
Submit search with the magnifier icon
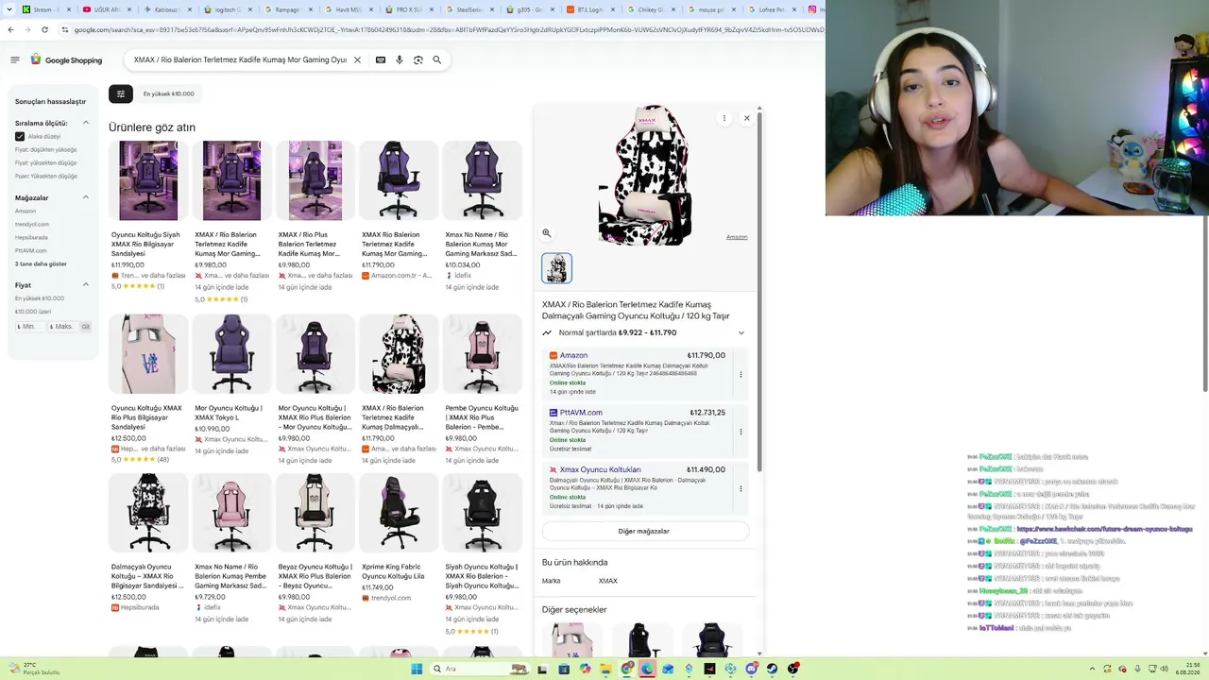(x=436, y=59)
